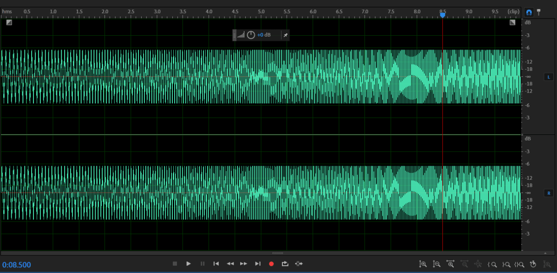This screenshot has height=273, width=557.
Task: Toggle the right channel R enable button
Action: pos(549,192)
